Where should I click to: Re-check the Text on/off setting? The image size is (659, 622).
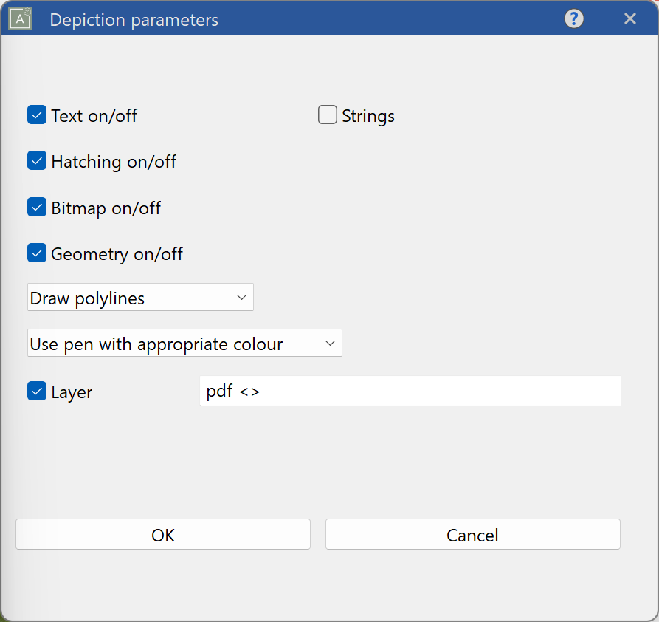tap(36, 115)
